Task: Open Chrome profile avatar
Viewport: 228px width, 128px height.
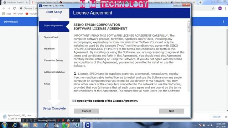Action: (x=220, y=9)
